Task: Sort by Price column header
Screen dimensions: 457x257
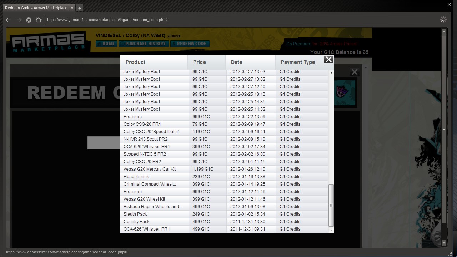Action: (x=206, y=62)
